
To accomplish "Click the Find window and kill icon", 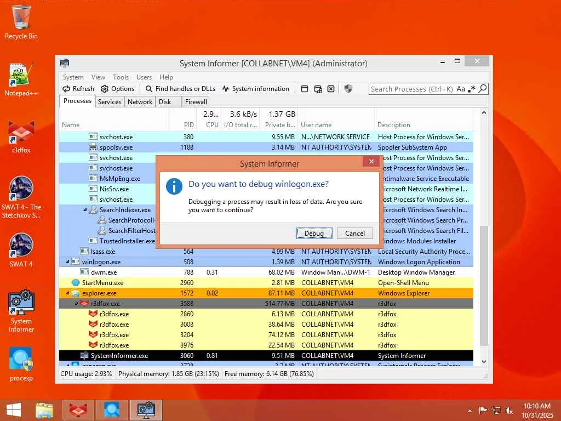I will (x=331, y=89).
